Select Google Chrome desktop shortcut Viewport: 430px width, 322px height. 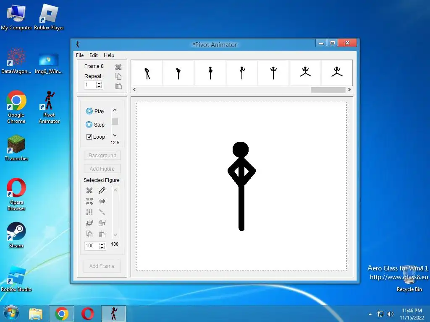click(x=16, y=107)
